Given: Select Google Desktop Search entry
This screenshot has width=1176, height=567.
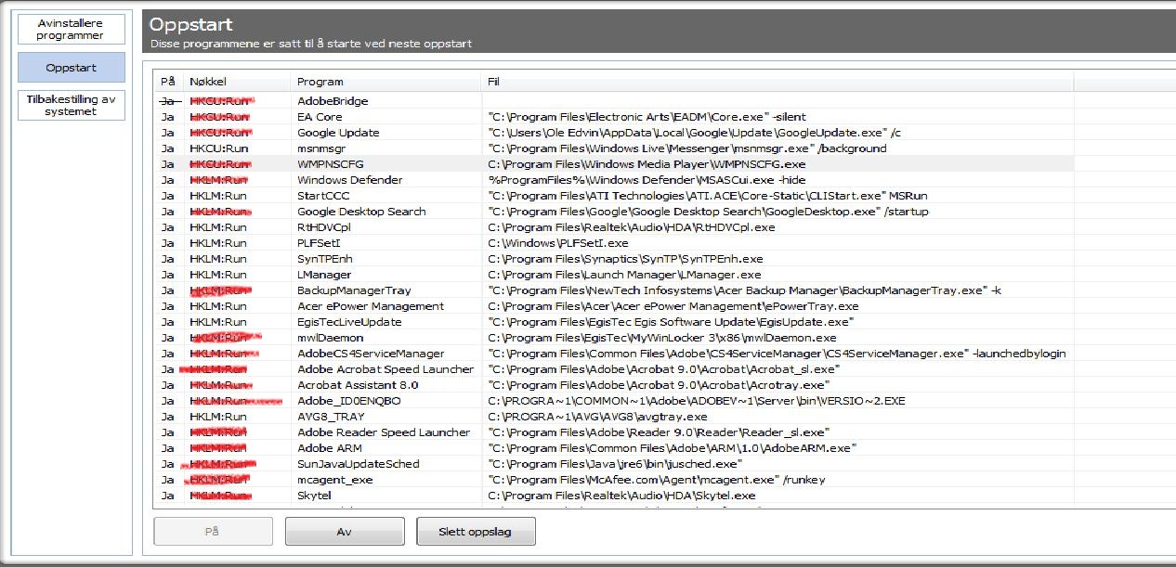Looking at the screenshot, I should pyautogui.click(x=361, y=212).
